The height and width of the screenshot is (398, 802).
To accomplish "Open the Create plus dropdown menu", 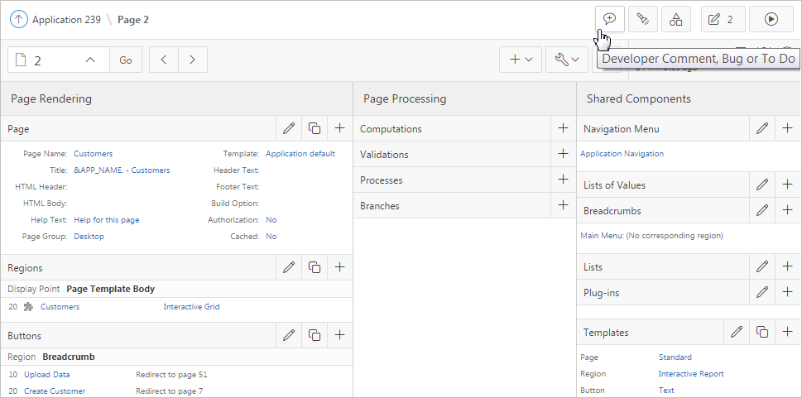I will pos(521,60).
